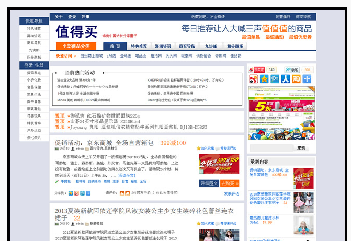Click 我要爆料 in top bar
The height and width of the screenshot is (241, 351).
282,17
